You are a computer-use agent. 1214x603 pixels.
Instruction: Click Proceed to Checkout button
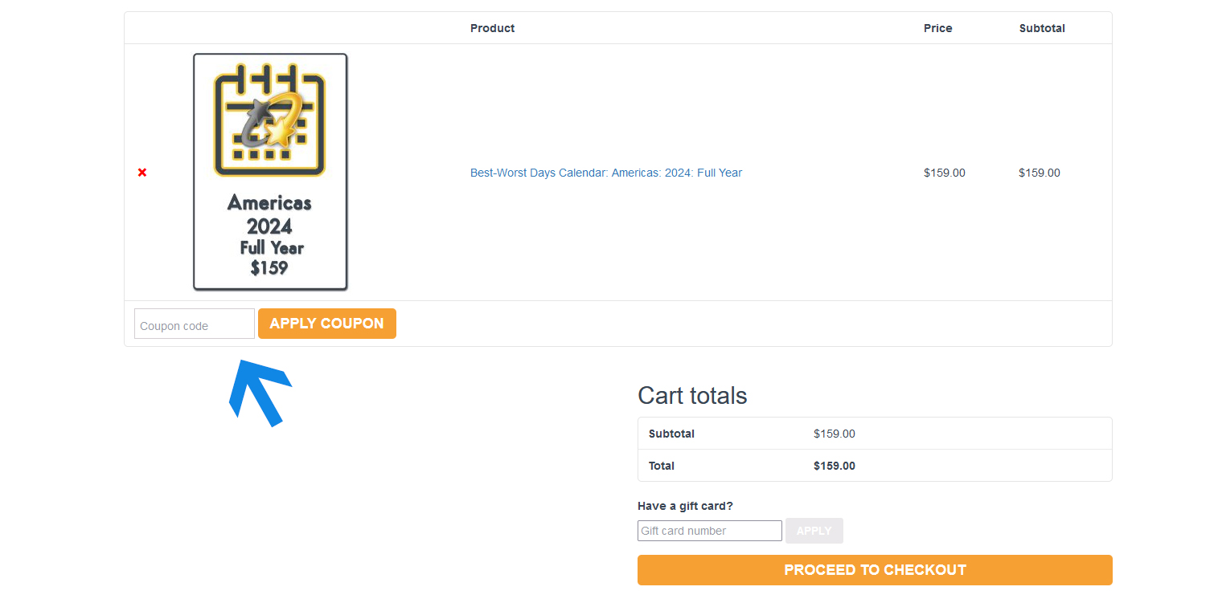click(x=875, y=570)
